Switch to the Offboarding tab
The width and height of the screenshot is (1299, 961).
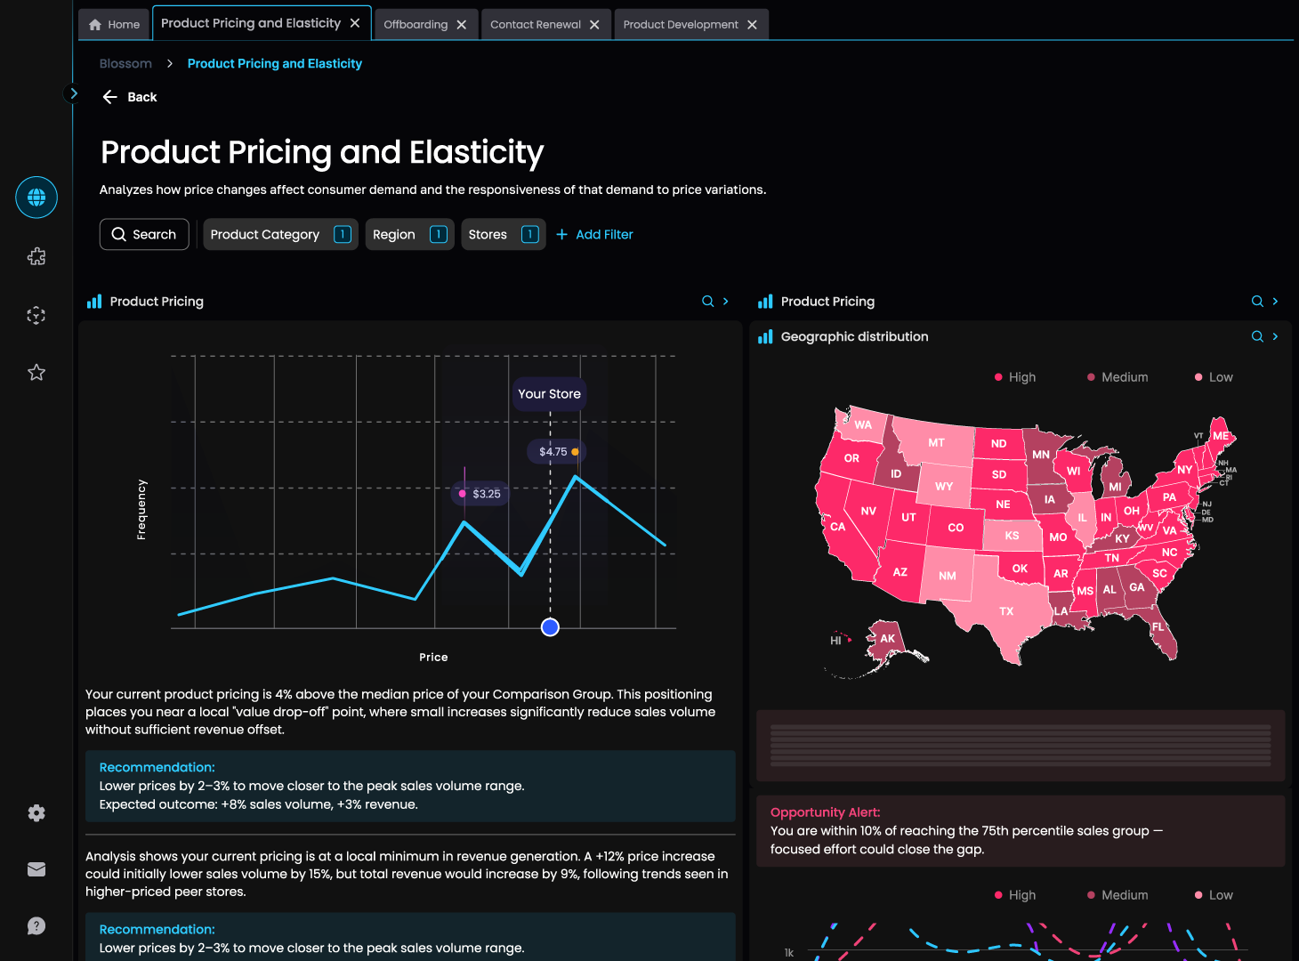point(416,25)
